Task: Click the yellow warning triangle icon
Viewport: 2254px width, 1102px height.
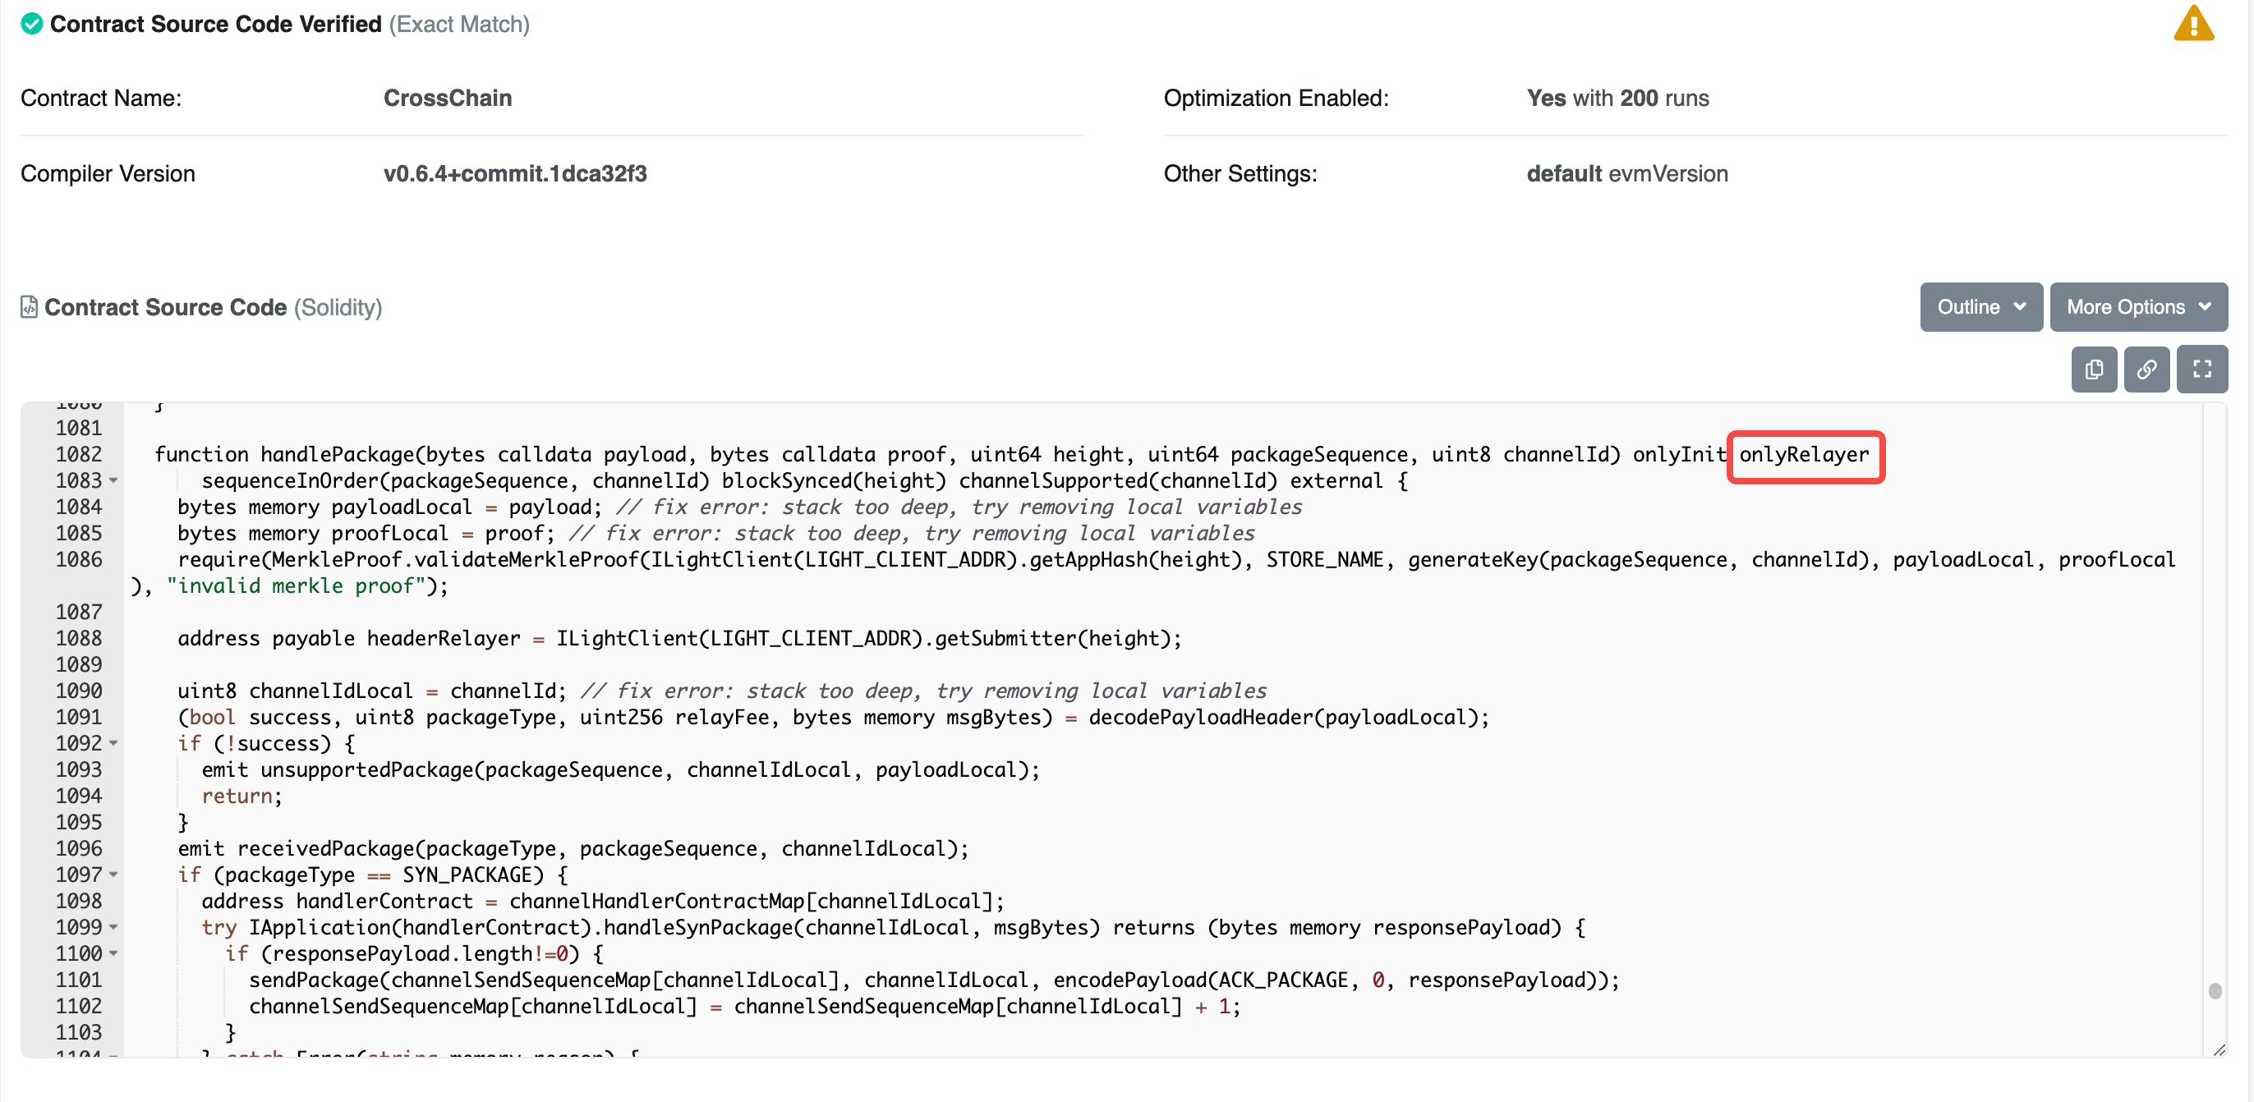Action: [x=2192, y=25]
